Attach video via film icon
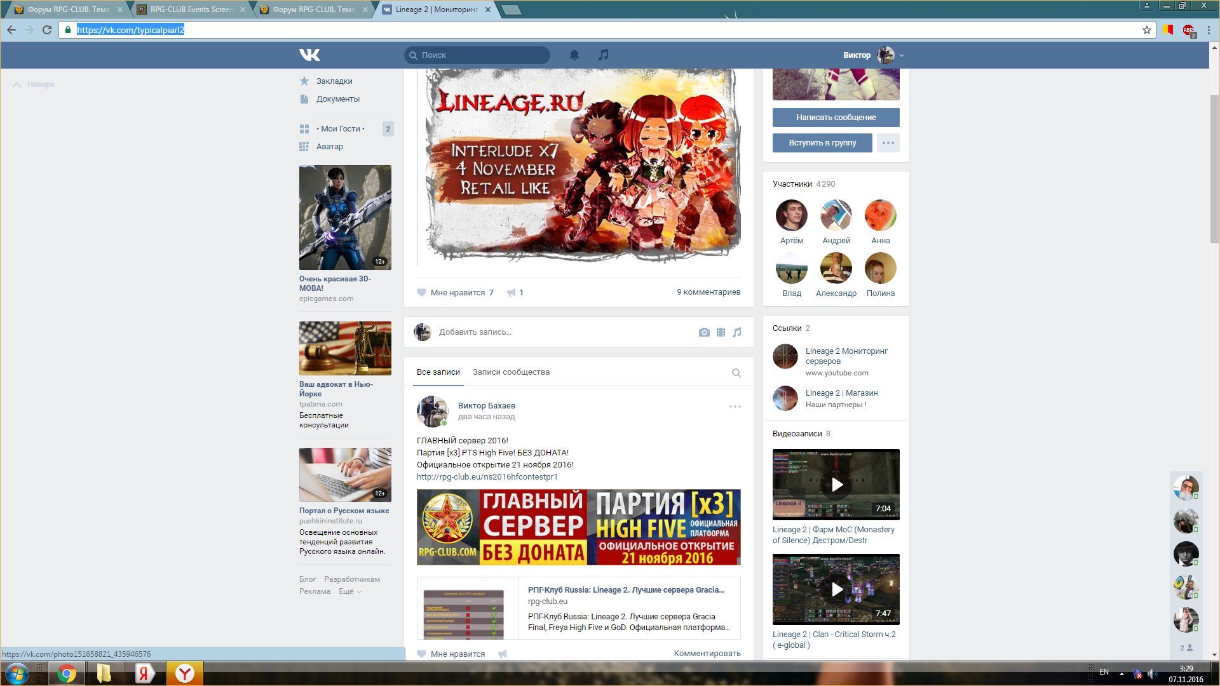 point(721,332)
